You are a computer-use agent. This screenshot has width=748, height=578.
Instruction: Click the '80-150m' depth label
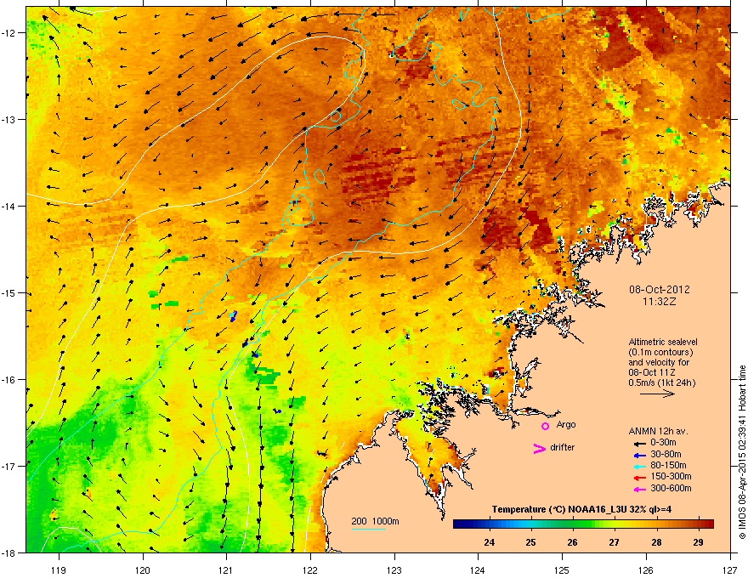tap(668, 465)
